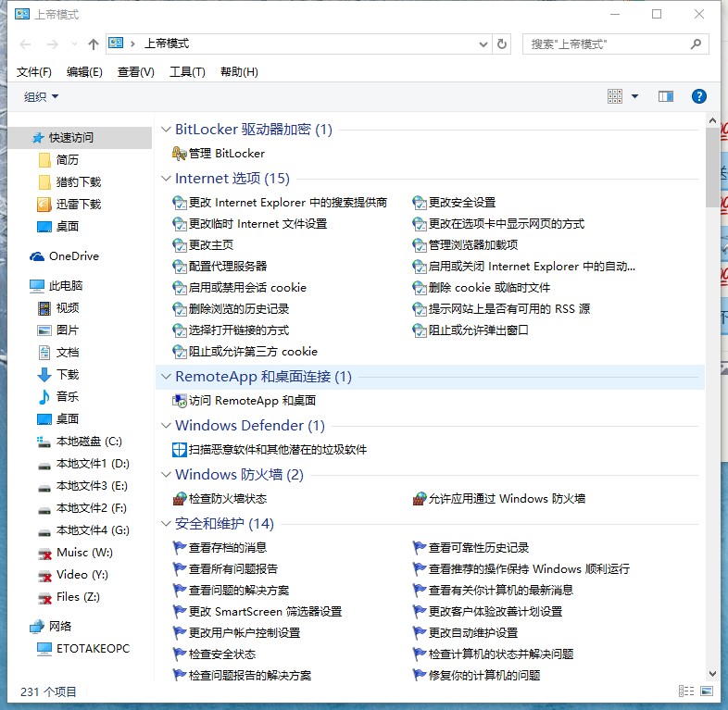Collapse the Windows 防火墙 (2) group
Image resolution: width=728 pixels, height=710 pixels.
pos(166,475)
